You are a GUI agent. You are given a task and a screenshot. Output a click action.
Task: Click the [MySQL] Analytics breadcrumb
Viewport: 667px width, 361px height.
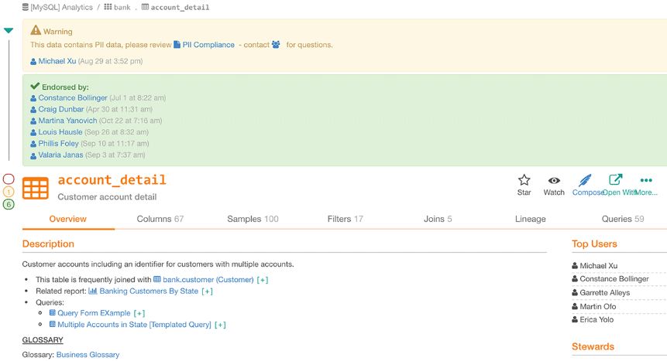[57, 7]
